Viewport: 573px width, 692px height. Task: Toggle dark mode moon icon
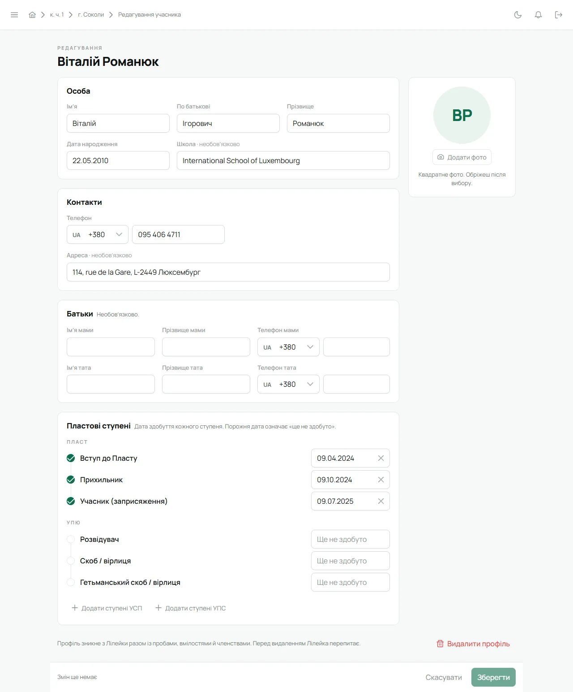pyautogui.click(x=518, y=15)
